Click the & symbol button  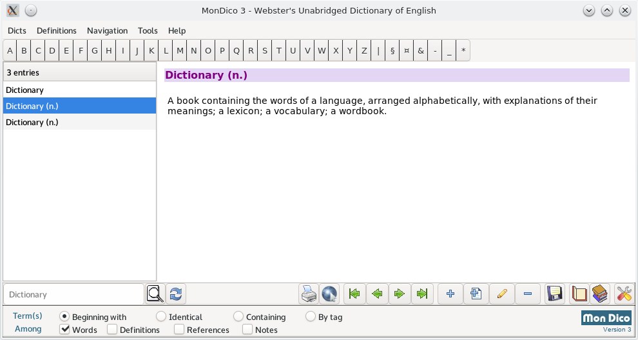(x=421, y=50)
